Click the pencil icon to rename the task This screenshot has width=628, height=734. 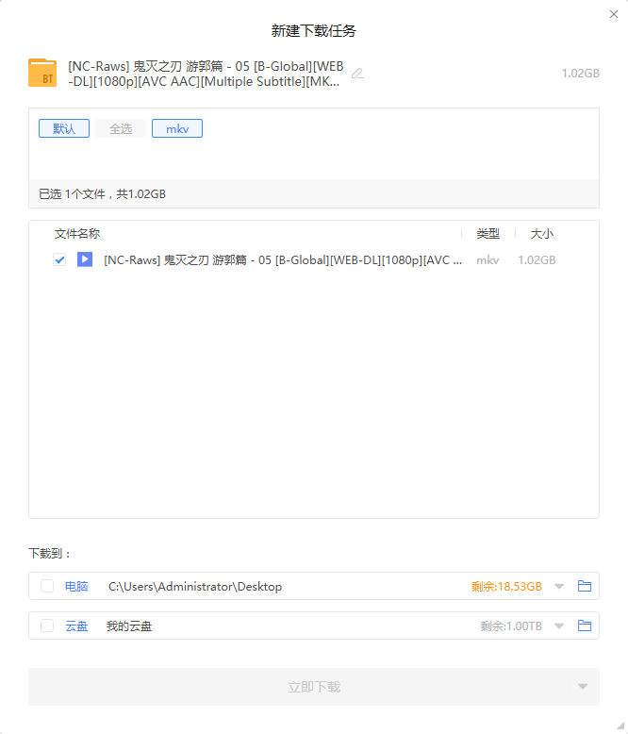click(x=357, y=74)
